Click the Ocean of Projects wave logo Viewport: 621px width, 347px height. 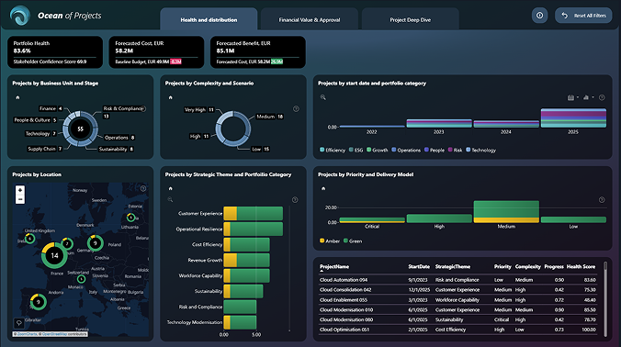19,16
